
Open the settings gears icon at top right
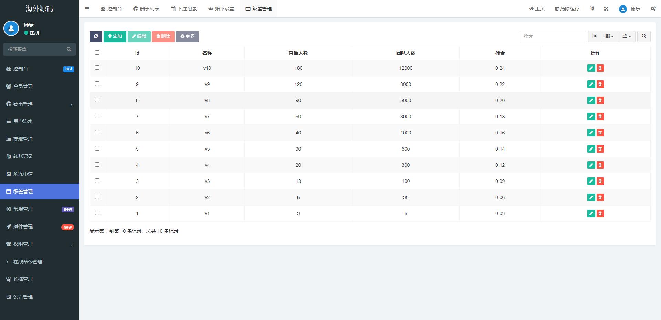(x=653, y=9)
